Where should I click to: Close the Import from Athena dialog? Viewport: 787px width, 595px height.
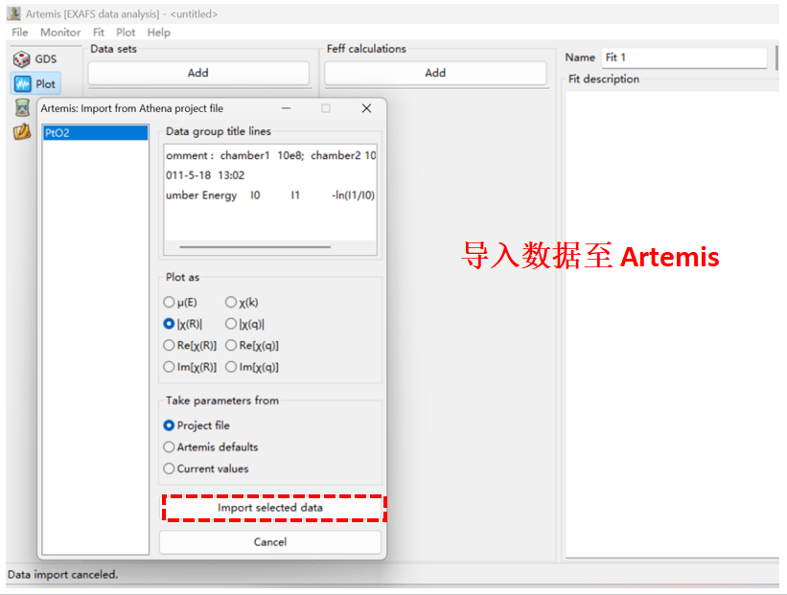[x=367, y=108]
